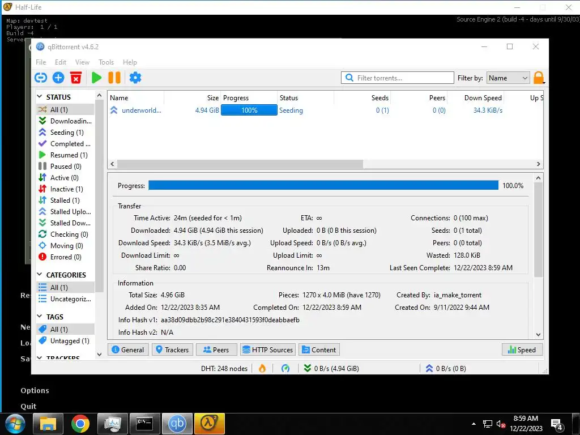580x435 pixels.
Task: Select the Stalled Downloading filter
Action: (65, 223)
